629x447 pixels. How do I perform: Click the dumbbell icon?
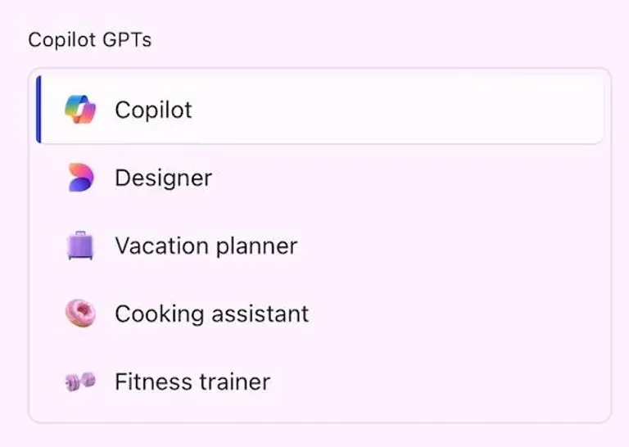point(80,382)
